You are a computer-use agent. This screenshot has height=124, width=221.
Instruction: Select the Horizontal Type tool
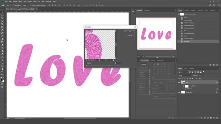(x=2, y=60)
